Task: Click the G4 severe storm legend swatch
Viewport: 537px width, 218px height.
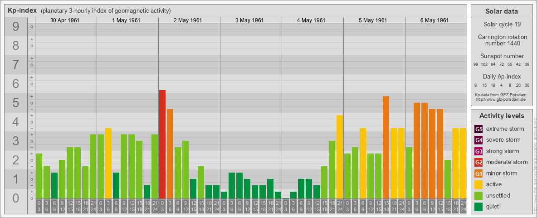Action: click(x=478, y=140)
